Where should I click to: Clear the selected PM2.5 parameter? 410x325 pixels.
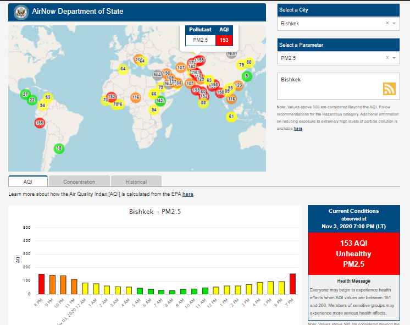[x=387, y=58]
